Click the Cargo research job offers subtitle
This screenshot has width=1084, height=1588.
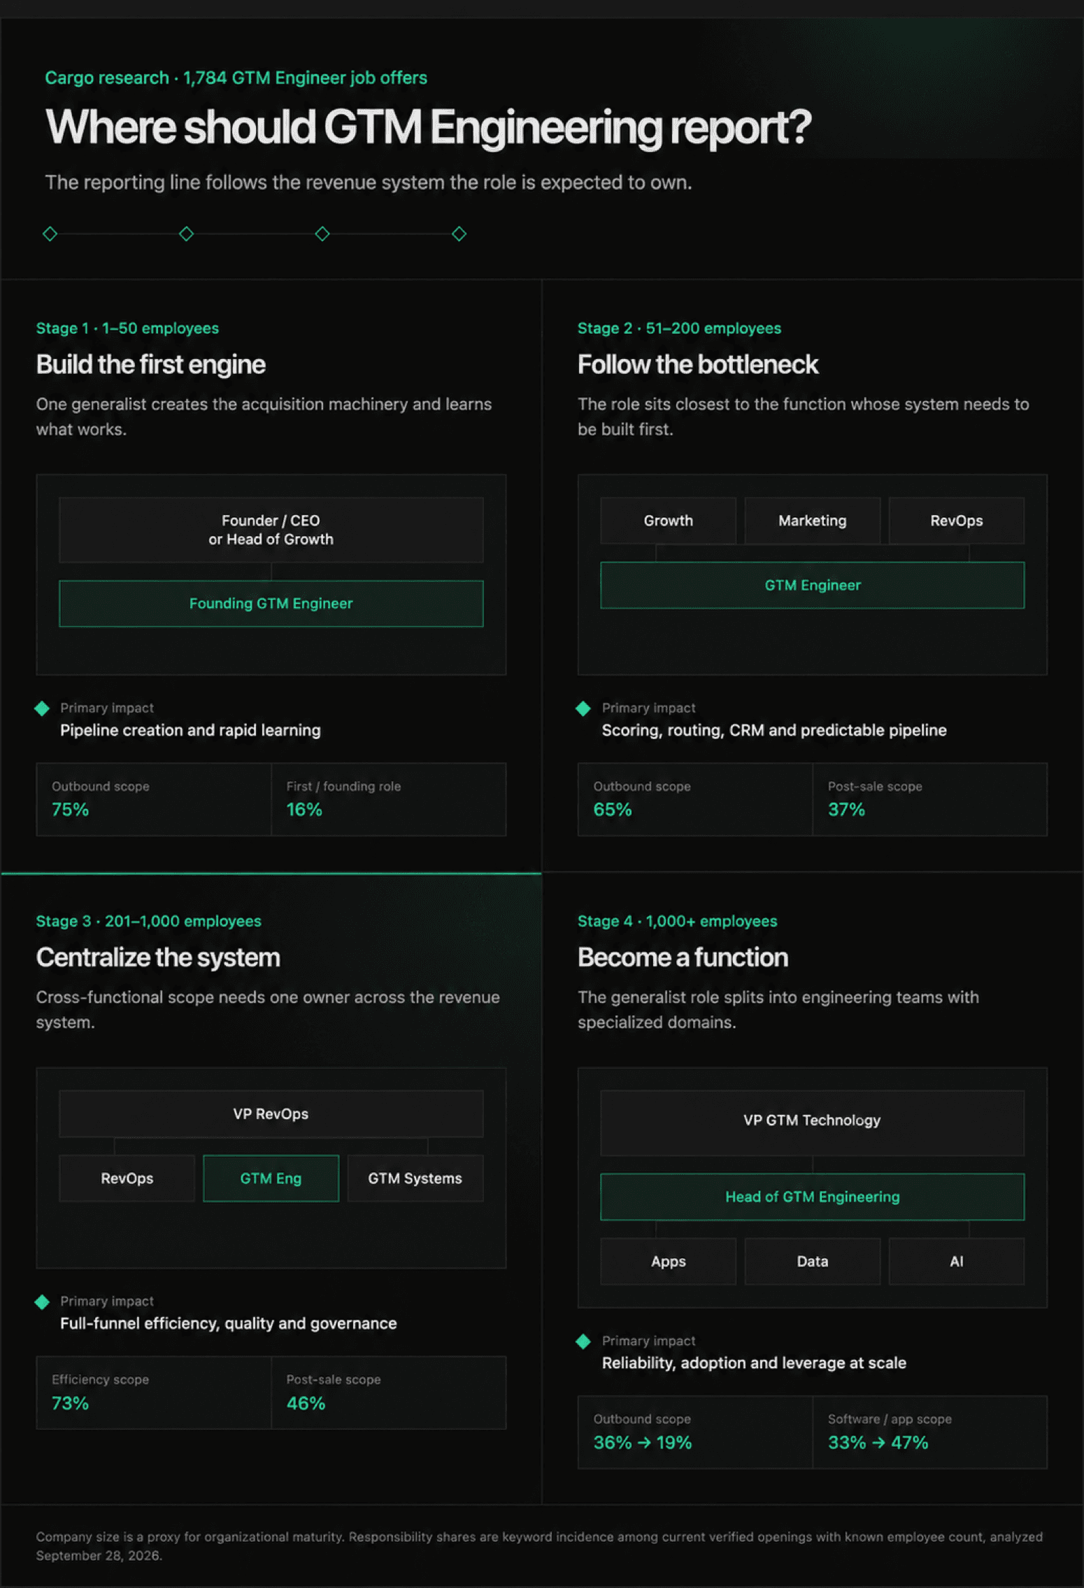tap(236, 78)
